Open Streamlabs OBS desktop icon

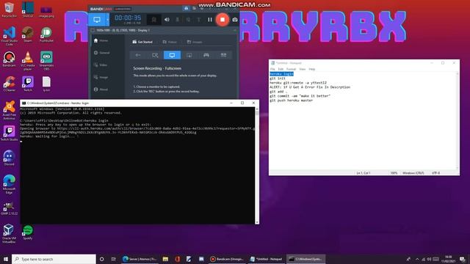[46, 61]
